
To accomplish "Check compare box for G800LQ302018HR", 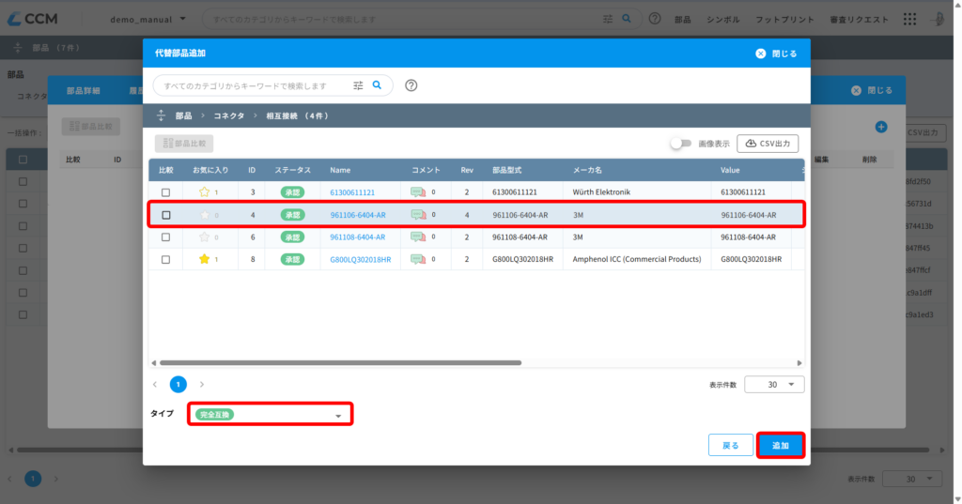I will [x=165, y=259].
